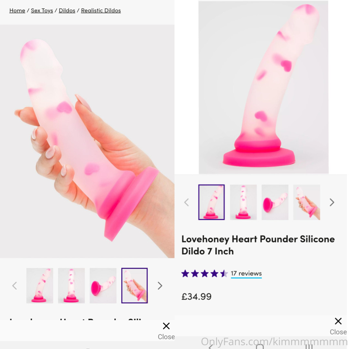Show previous image in left gallery carousel

point(15,286)
